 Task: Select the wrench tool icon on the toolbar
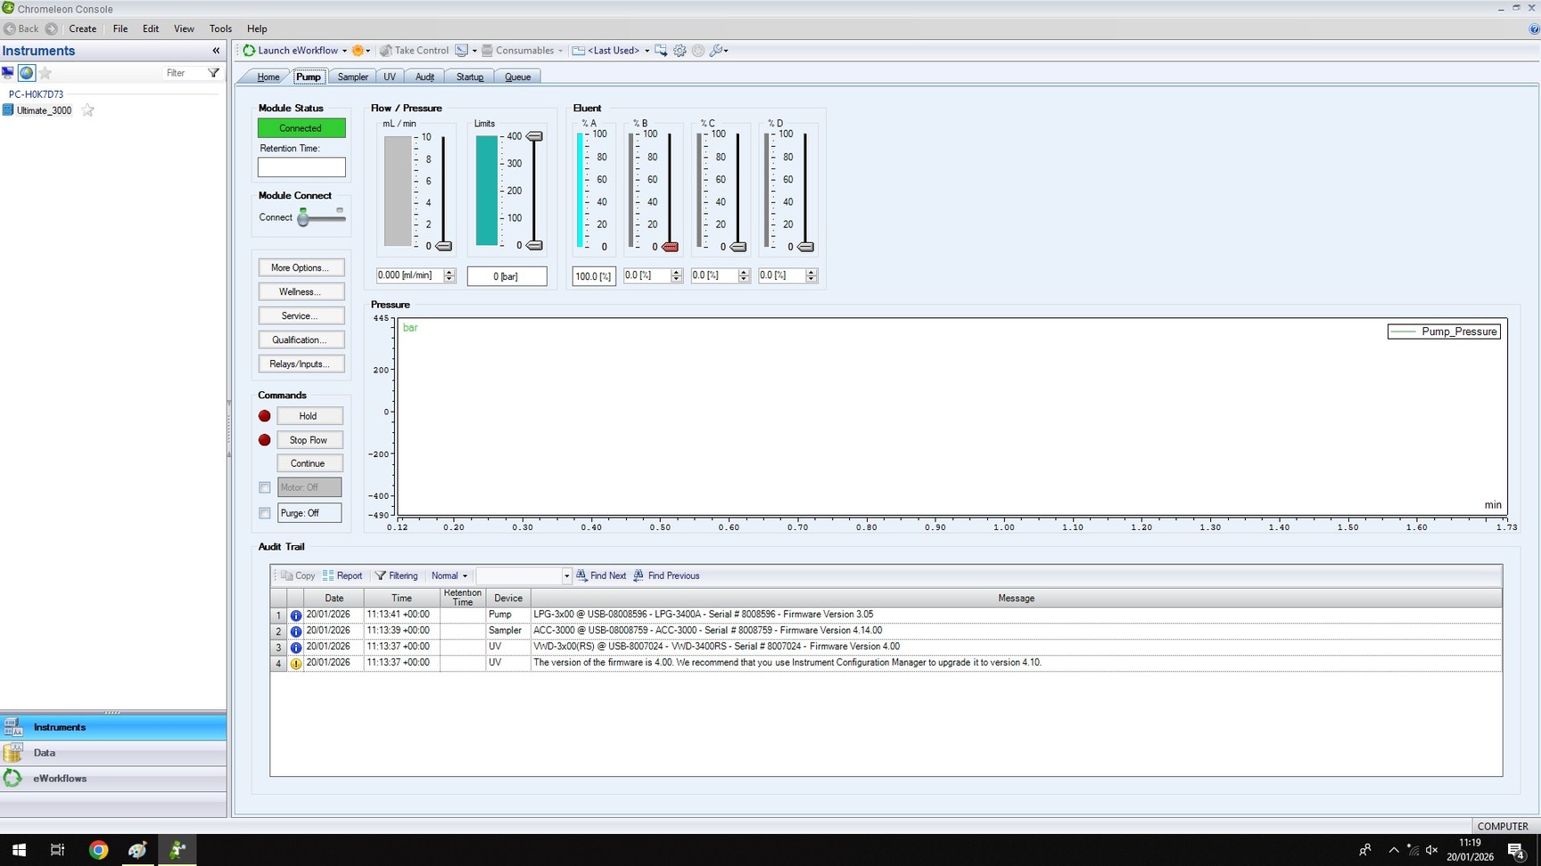coord(715,51)
